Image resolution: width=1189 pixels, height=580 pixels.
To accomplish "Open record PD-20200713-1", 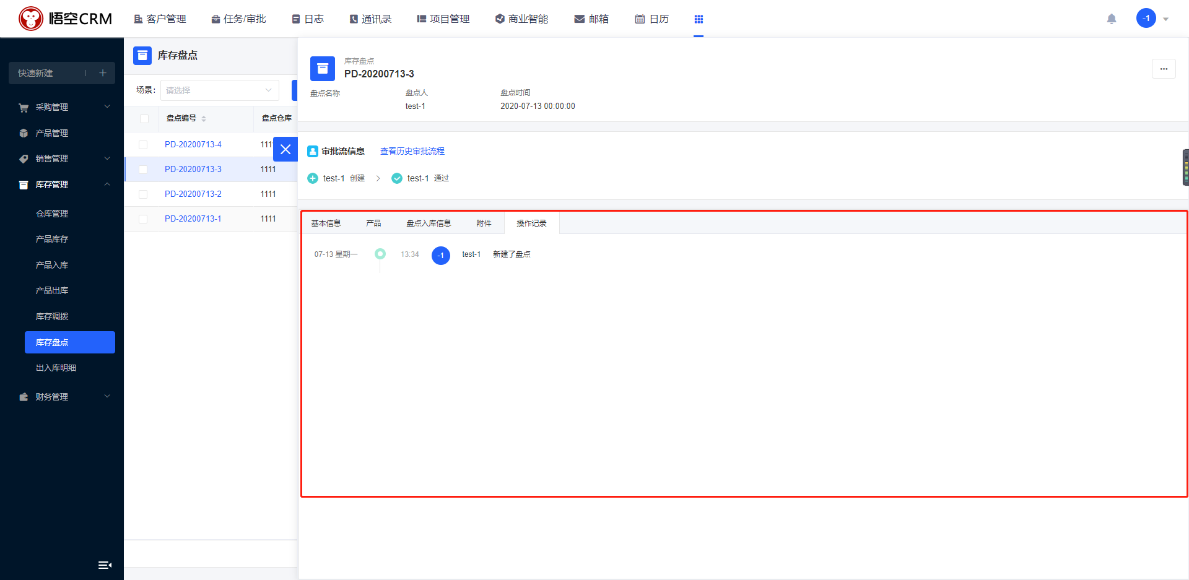I will click(x=193, y=219).
